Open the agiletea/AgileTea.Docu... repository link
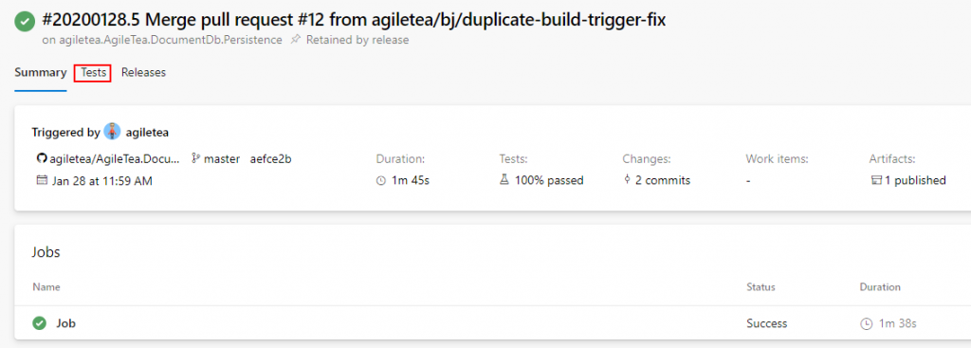 (x=115, y=158)
